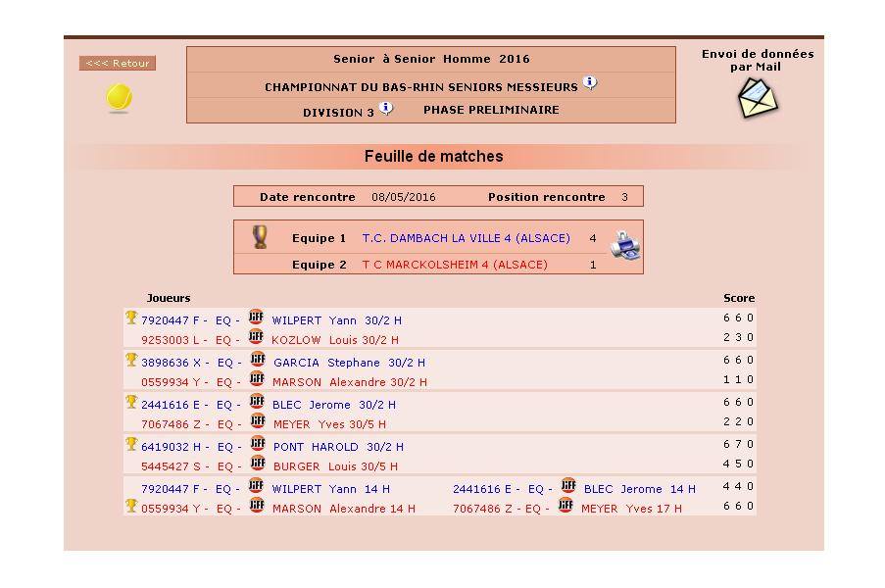Select player MARSON Alexandre 30/2 H
885x588 pixels.
[x=350, y=382]
